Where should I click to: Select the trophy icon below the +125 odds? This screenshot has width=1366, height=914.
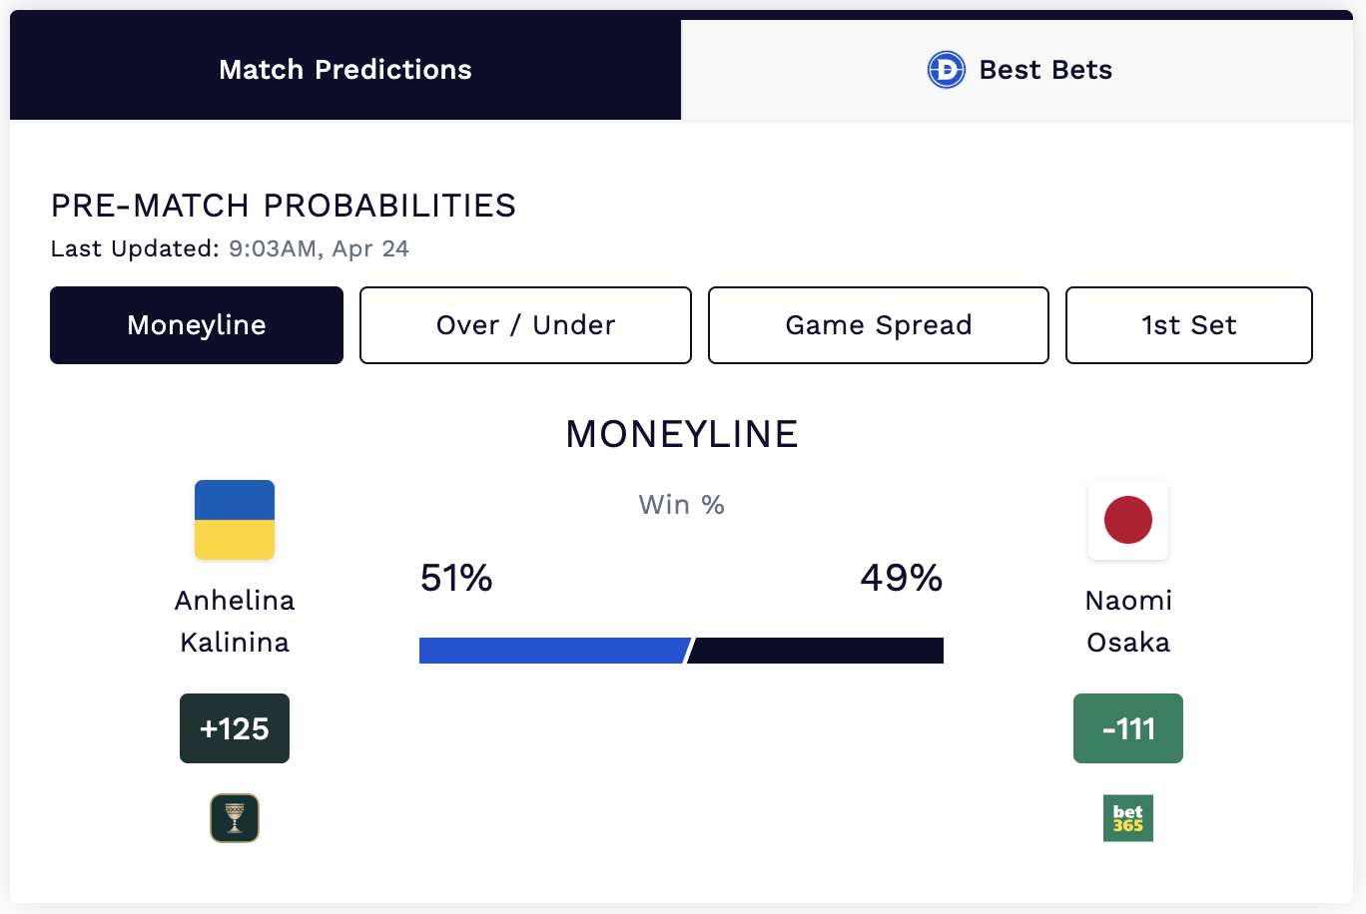point(235,818)
